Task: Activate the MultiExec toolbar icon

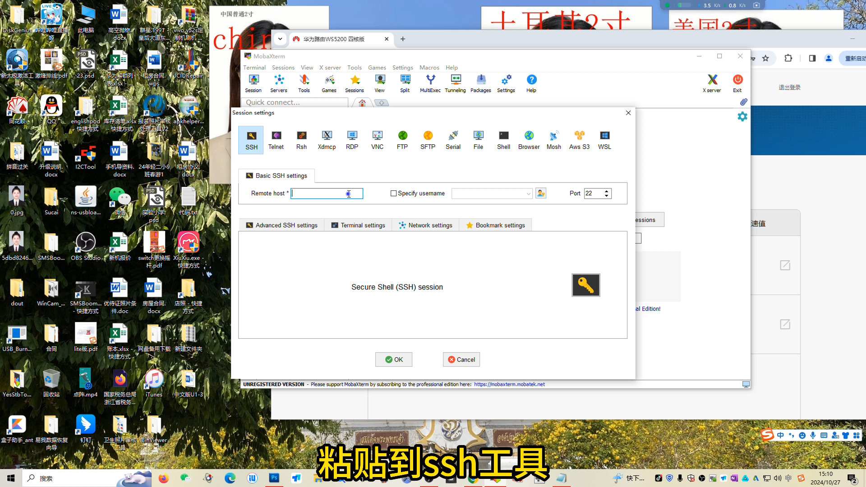Action: (x=430, y=83)
